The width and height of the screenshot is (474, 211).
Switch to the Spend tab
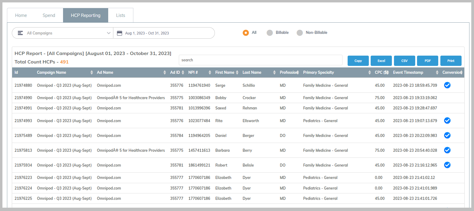pyautogui.click(x=49, y=15)
